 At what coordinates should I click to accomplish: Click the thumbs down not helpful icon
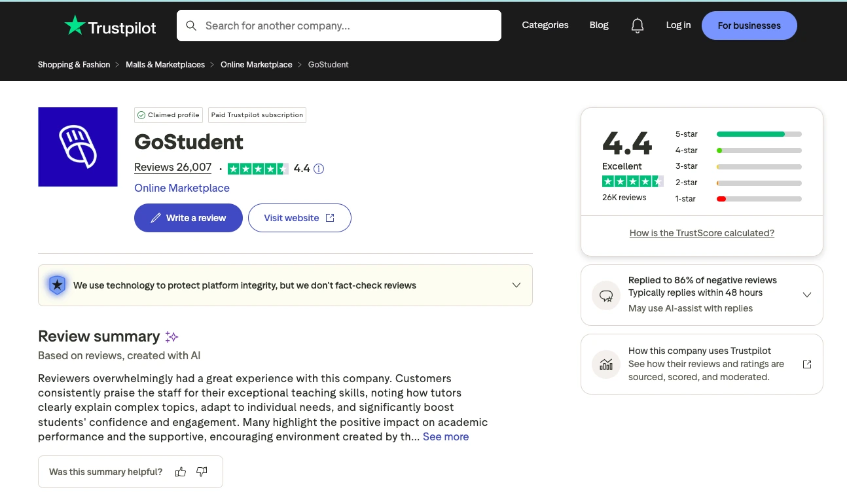click(x=202, y=472)
